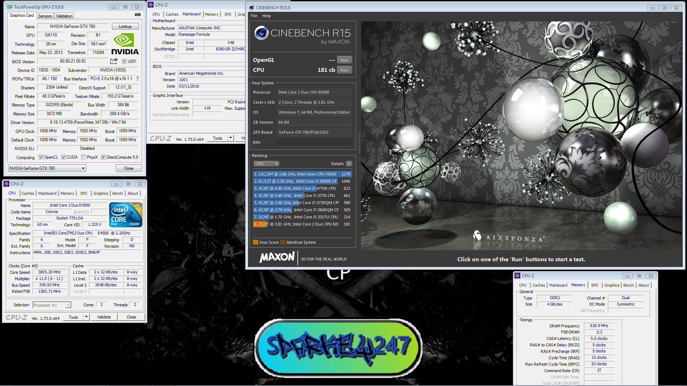Open the Tools dropdown arrow in CPU-Z Mainboard window

tap(231, 138)
